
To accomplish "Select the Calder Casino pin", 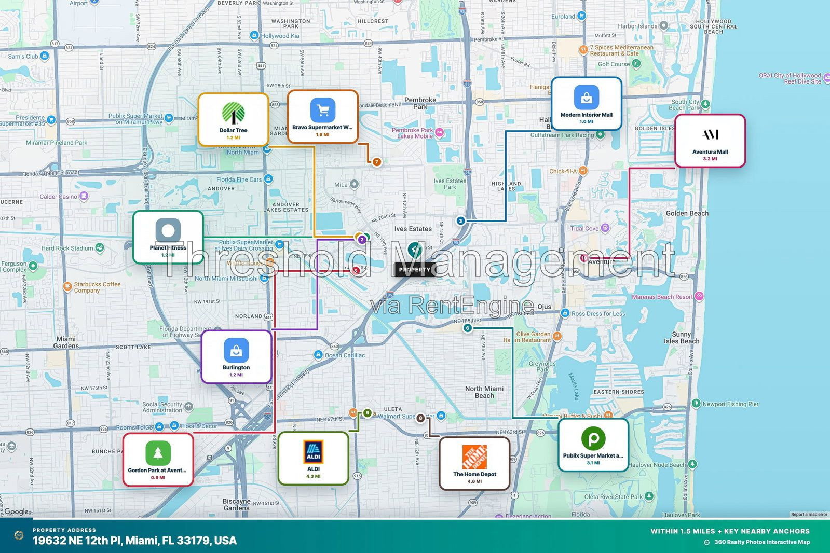I will tap(84, 197).
